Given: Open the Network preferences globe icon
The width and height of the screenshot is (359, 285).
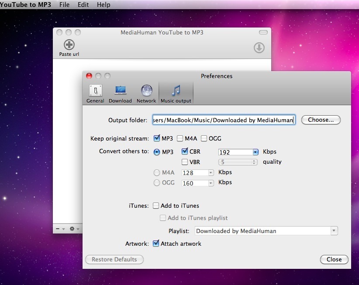Looking at the screenshot, I should click(146, 91).
